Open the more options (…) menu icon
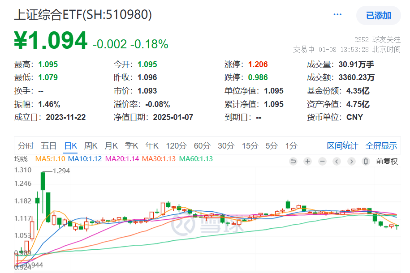The image size is (410, 273). (x=337, y=13)
